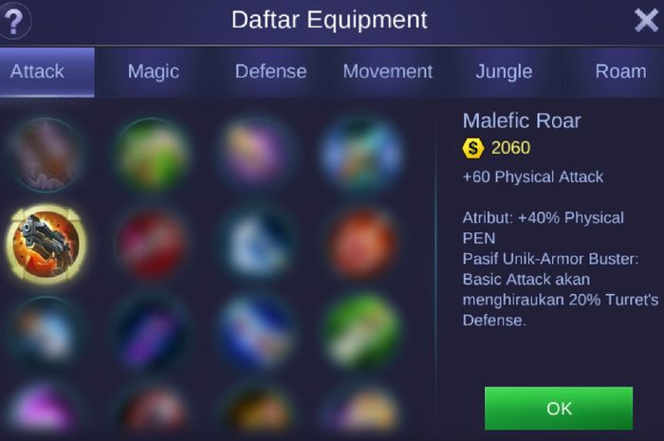This screenshot has width=664, height=441.
Task: Select the green blurred item in top row
Action: [x=152, y=155]
